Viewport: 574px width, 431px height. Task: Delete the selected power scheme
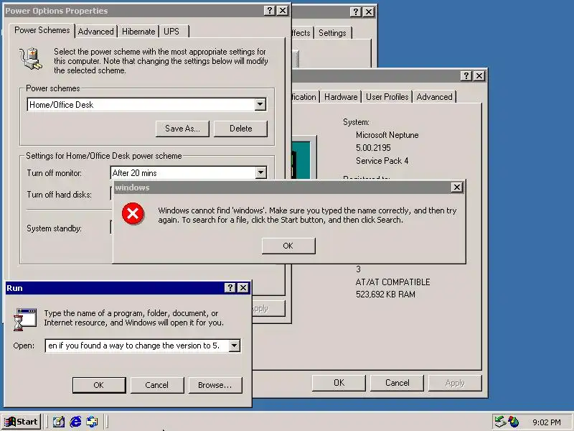240,129
